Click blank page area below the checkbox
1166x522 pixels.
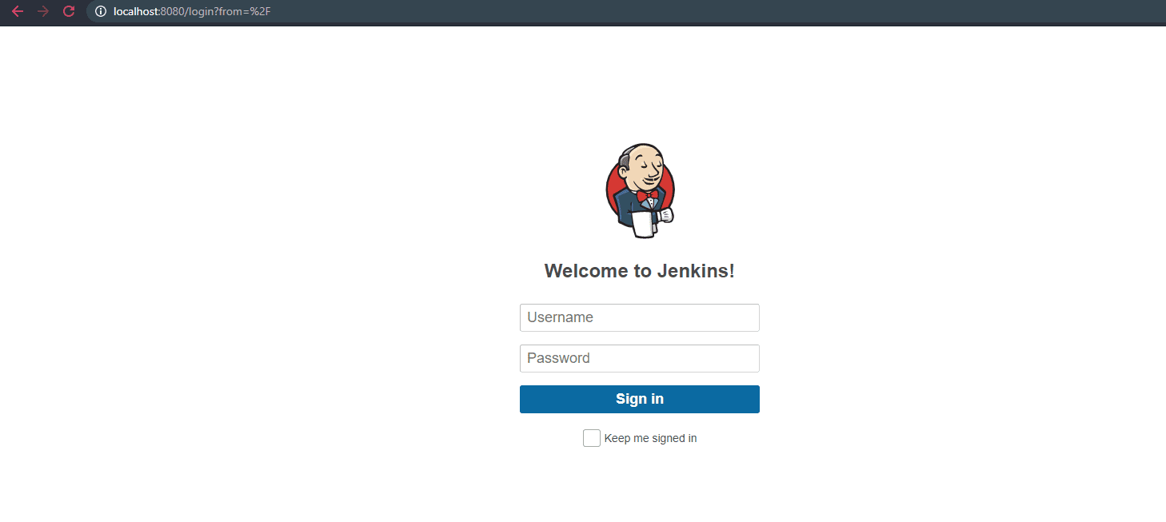pos(640,488)
